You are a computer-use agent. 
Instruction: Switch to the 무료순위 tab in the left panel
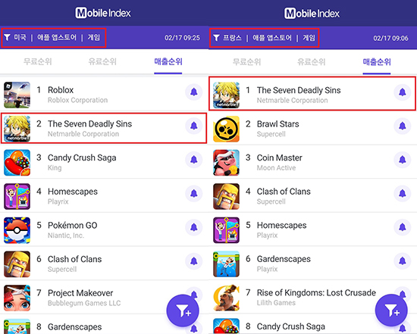[x=37, y=61]
